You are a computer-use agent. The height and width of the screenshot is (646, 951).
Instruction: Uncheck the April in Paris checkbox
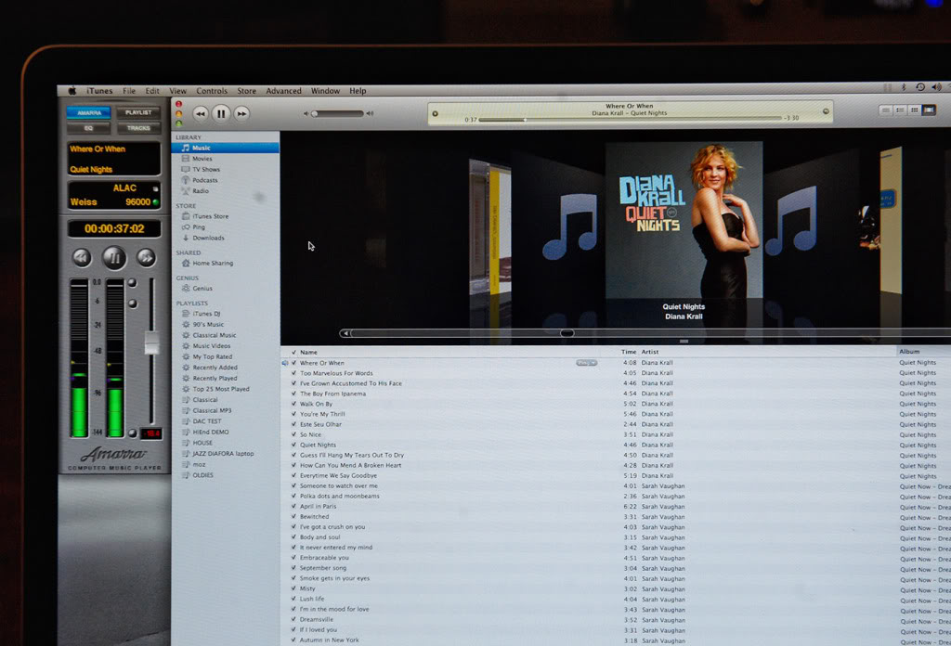click(294, 507)
